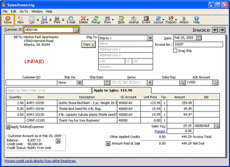The height and width of the screenshot is (167, 230).
Task: Create a New invoice via toolbar
Action: point(20,20)
